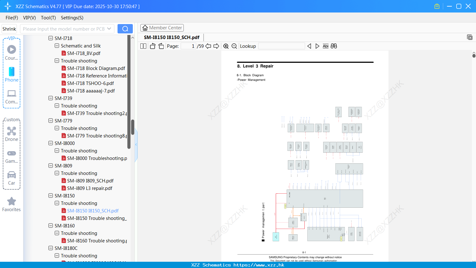Open model number dropdown arrow
This screenshot has height=268, width=476.
[109, 29]
